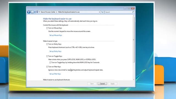Enable Turn on Toggle Keys checkbox
Image resolution: width=176 pixels, height=99 pixels.
point(47,56)
